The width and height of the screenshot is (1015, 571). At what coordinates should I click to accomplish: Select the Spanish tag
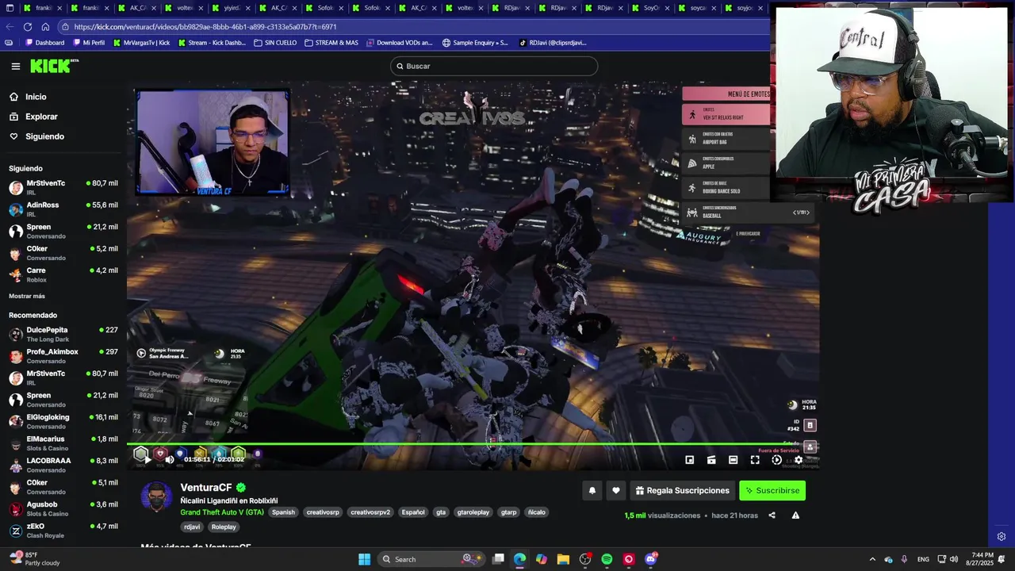283,512
